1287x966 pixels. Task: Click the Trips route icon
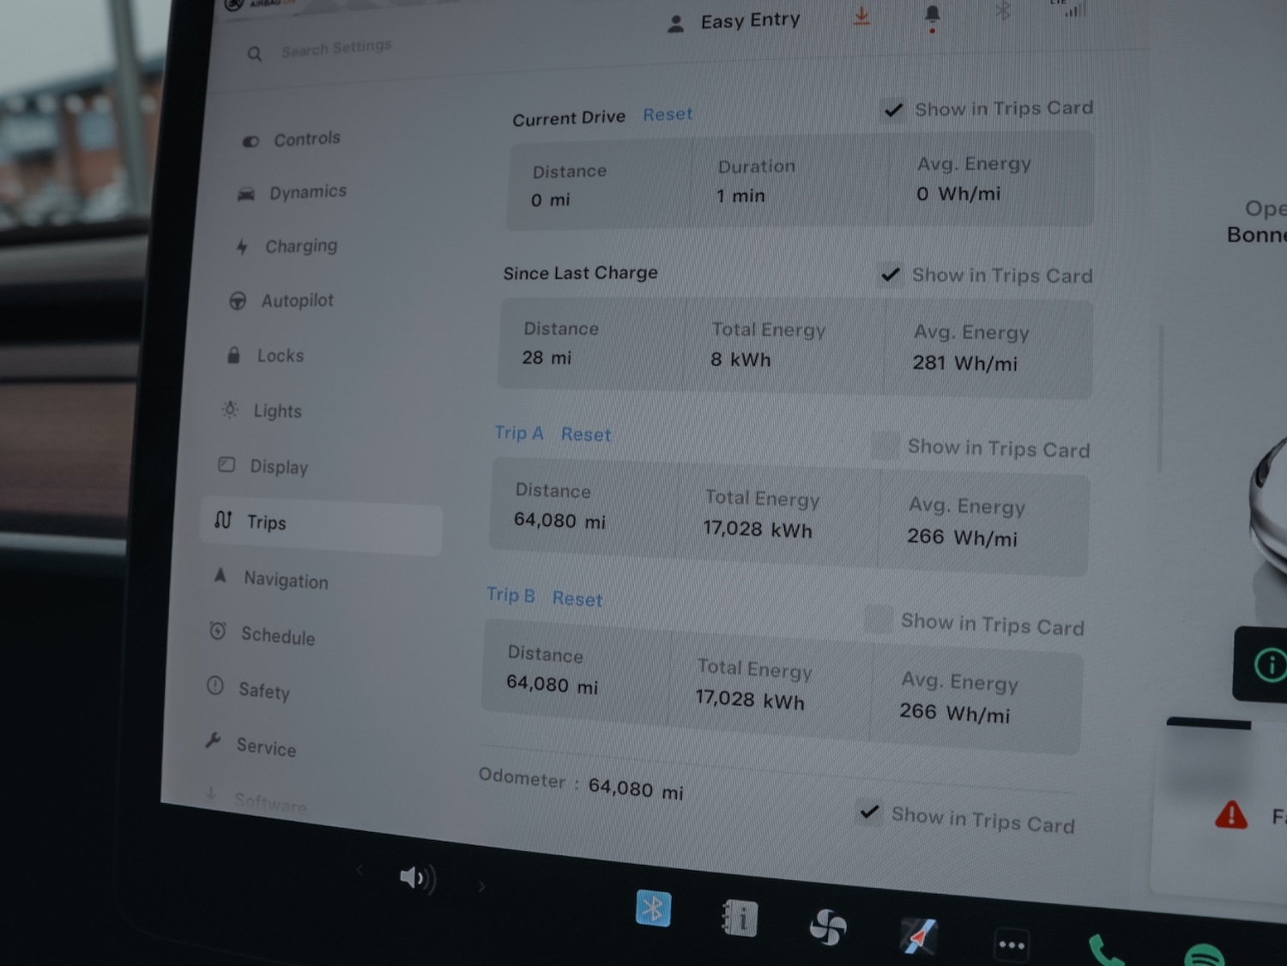pos(223,520)
